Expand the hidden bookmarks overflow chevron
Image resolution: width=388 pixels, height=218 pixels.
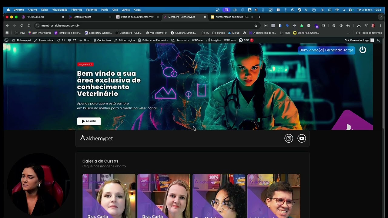coord(348,33)
